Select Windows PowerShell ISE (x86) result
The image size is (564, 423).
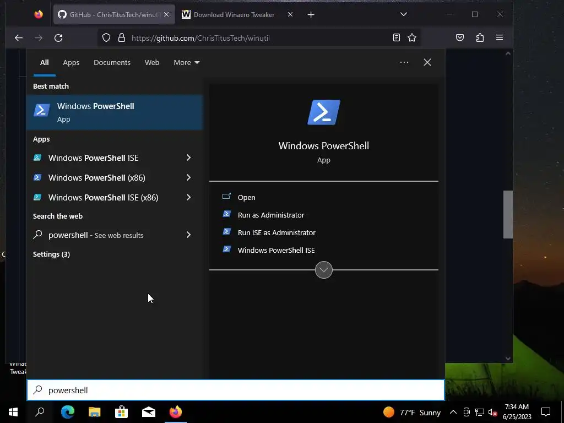[x=103, y=198]
